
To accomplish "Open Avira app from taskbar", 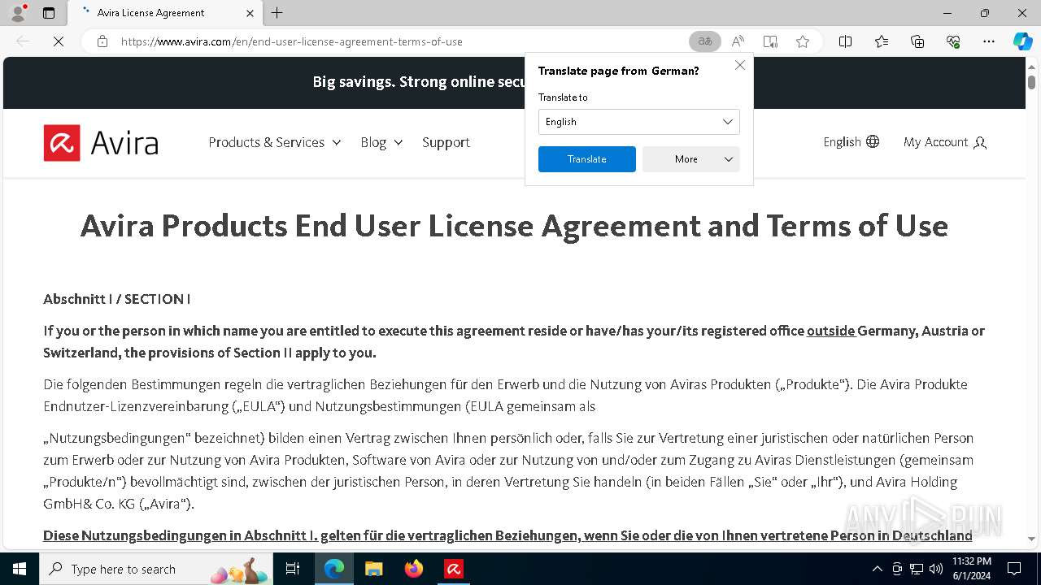I will 454,569.
